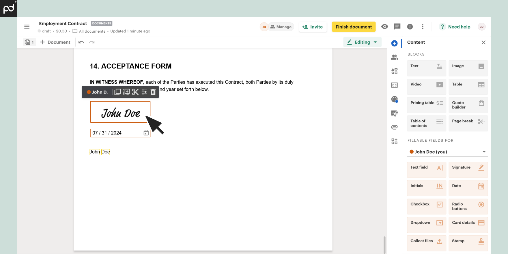The width and height of the screenshot is (508, 254).
Task: Open the Editing mode dropdown
Action: pyautogui.click(x=362, y=42)
